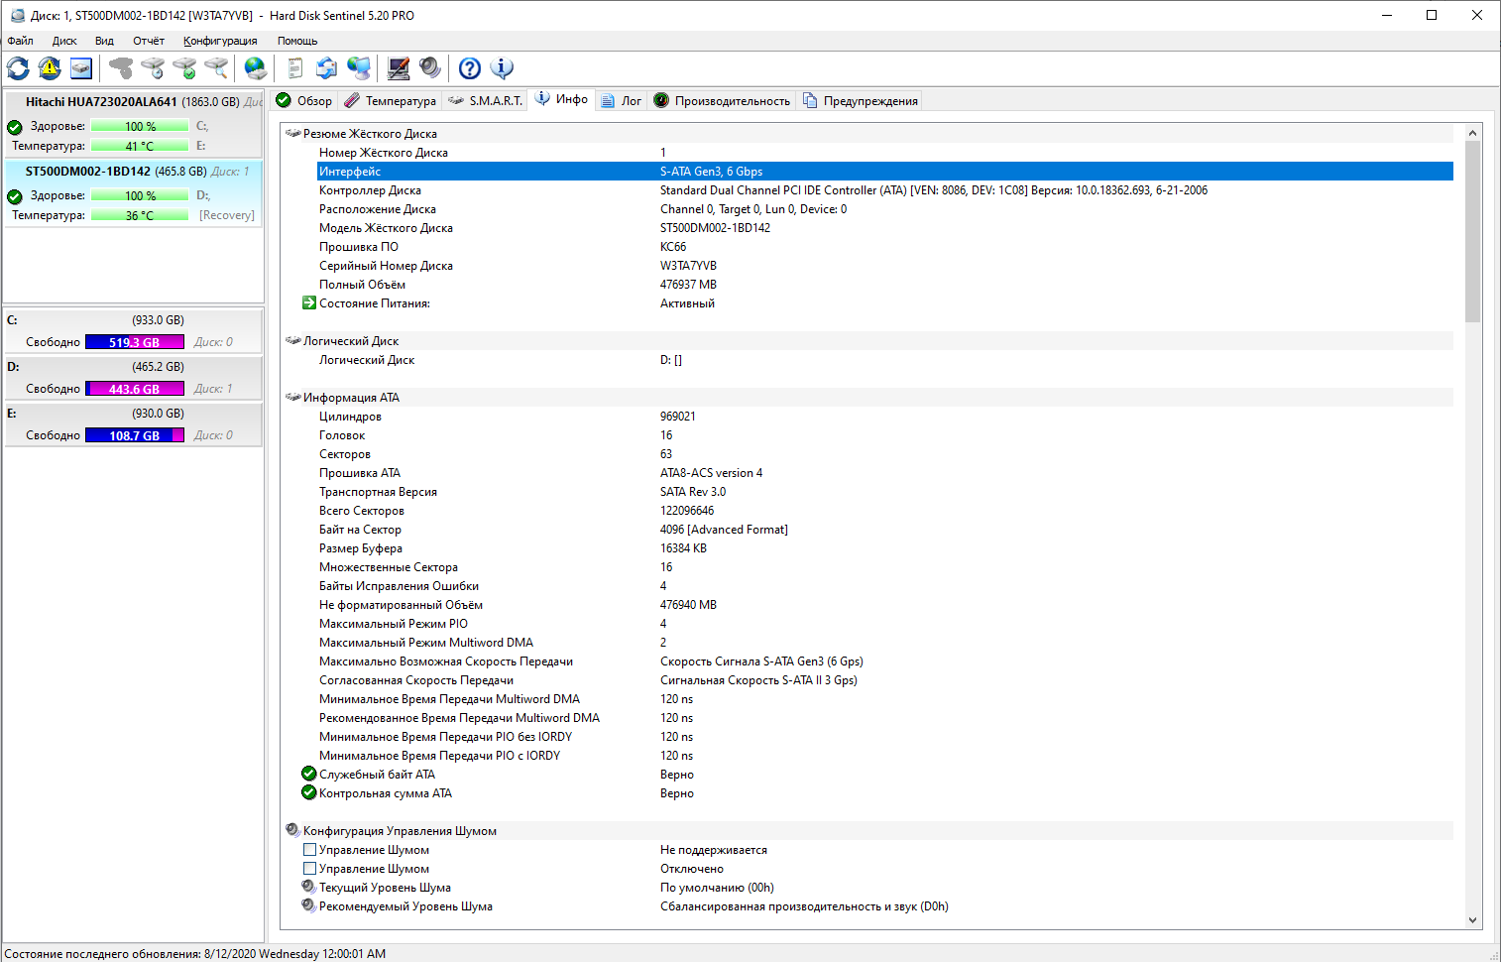This screenshot has width=1501, height=962.
Task: Collapse the Информация ATA section header
Action: pos(293,398)
